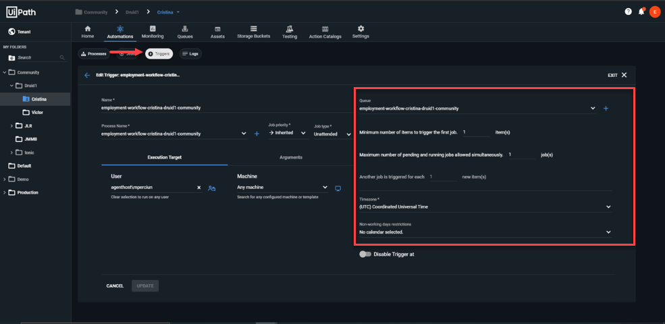This screenshot has width=665, height=324.
Task: Switch to Triggers sub-tab
Action: (x=159, y=54)
